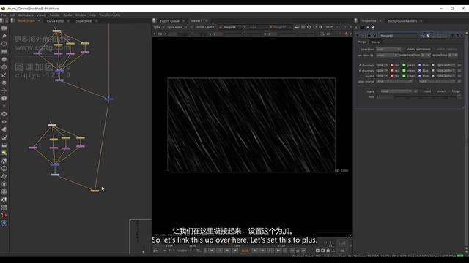This screenshot has height=263, width=469.
Task: Select the Merge tab in properties
Action: pos(362,42)
